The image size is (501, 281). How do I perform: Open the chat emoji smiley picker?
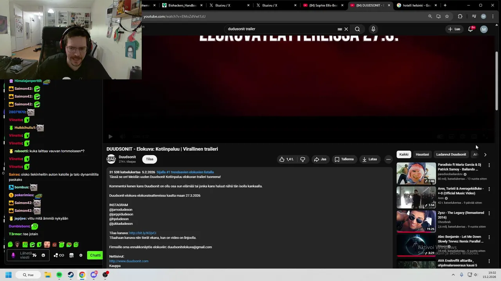point(43,255)
